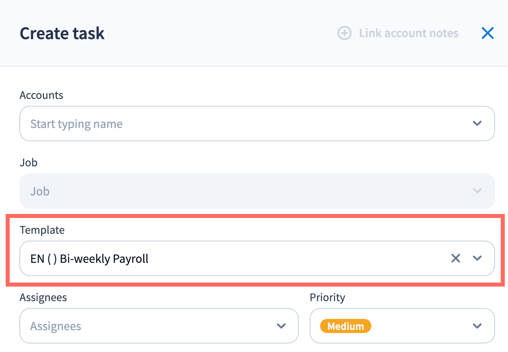Click the Accounts field label
508x352 pixels.
click(x=42, y=95)
